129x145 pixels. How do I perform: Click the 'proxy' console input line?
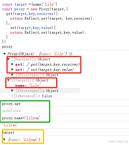tap(7, 47)
